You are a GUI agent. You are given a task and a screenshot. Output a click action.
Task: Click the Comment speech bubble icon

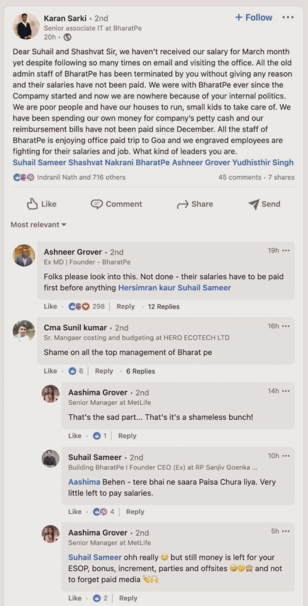97,204
